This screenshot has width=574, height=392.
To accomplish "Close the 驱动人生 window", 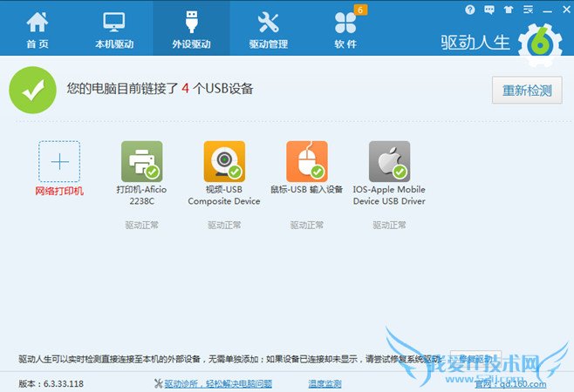I will point(566,10).
